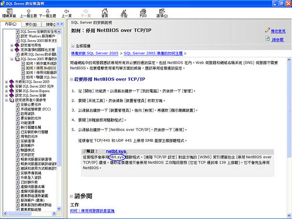292x219 pixels.
Task: Select tree topic 執行個體名稱
Action: point(31,127)
